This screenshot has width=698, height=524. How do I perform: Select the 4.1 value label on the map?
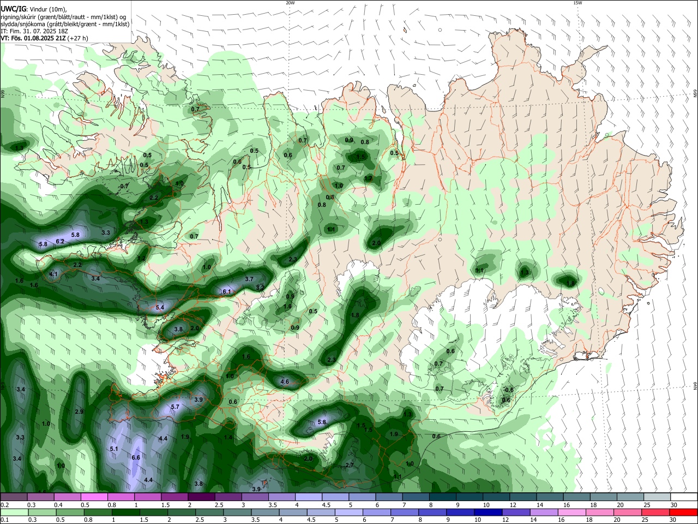[53, 274]
